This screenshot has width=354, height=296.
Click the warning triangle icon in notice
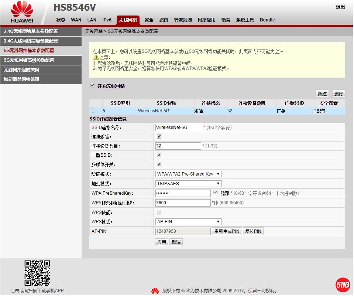click(96, 57)
